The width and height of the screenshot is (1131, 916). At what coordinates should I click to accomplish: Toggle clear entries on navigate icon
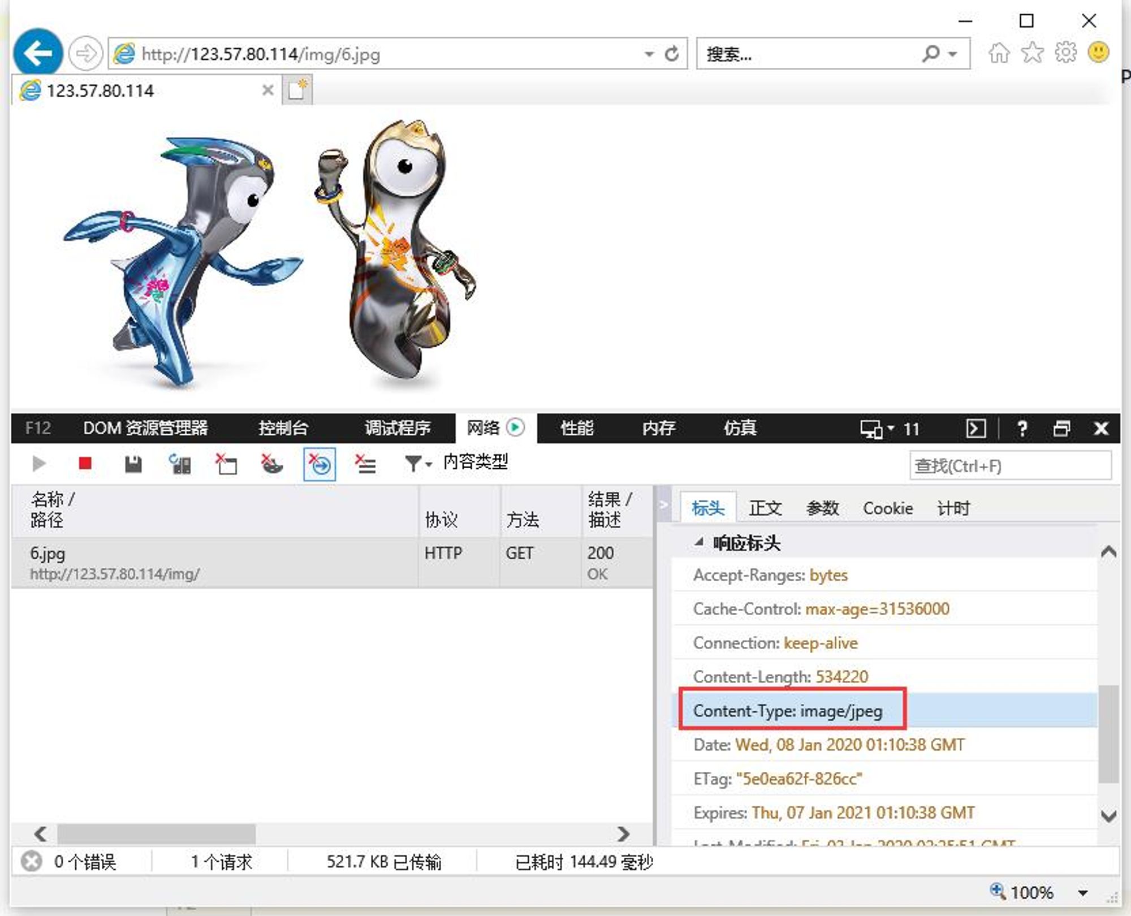(x=320, y=464)
